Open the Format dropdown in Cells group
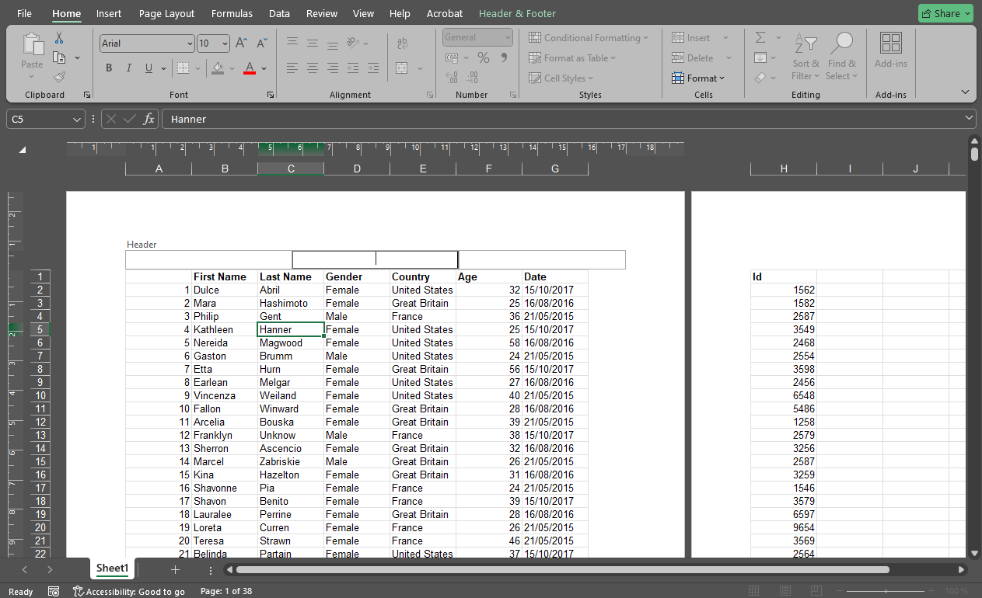 tap(698, 78)
